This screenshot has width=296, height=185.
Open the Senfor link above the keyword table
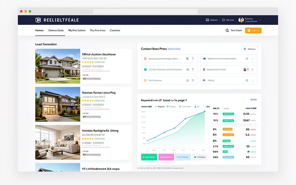[254, 99]
